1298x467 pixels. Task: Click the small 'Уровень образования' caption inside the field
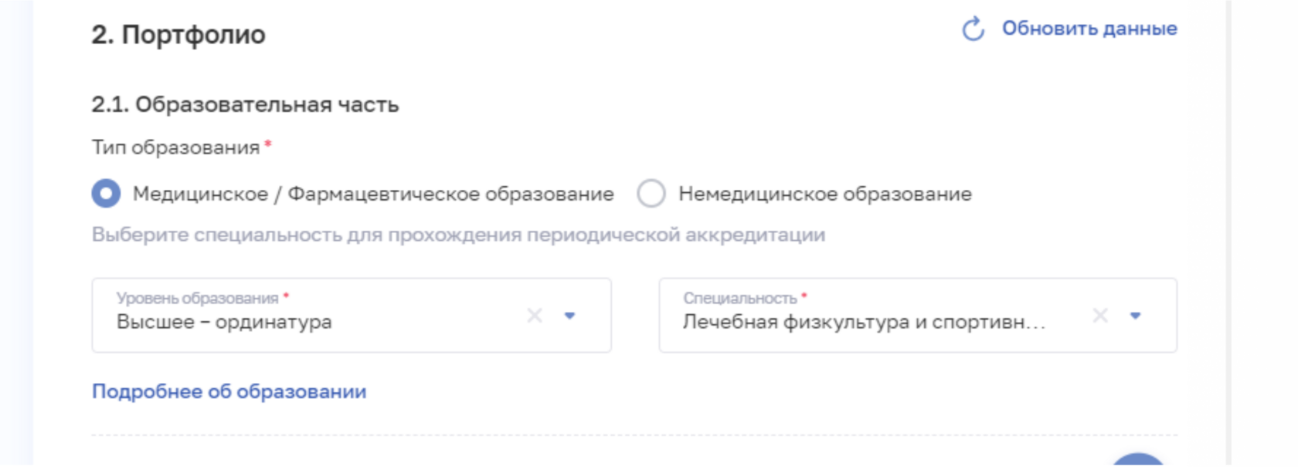pos(197,298)
